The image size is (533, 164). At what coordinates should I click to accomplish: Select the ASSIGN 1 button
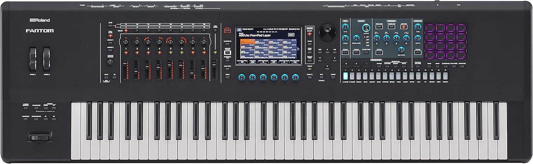point(110,43)
